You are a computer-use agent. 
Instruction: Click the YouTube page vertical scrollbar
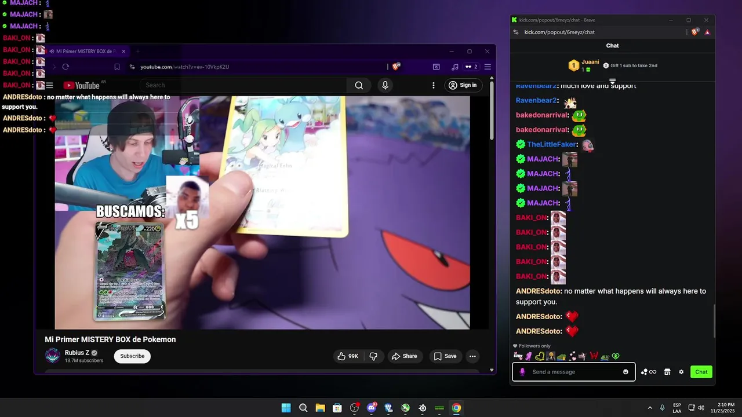[x=492, y=110]
